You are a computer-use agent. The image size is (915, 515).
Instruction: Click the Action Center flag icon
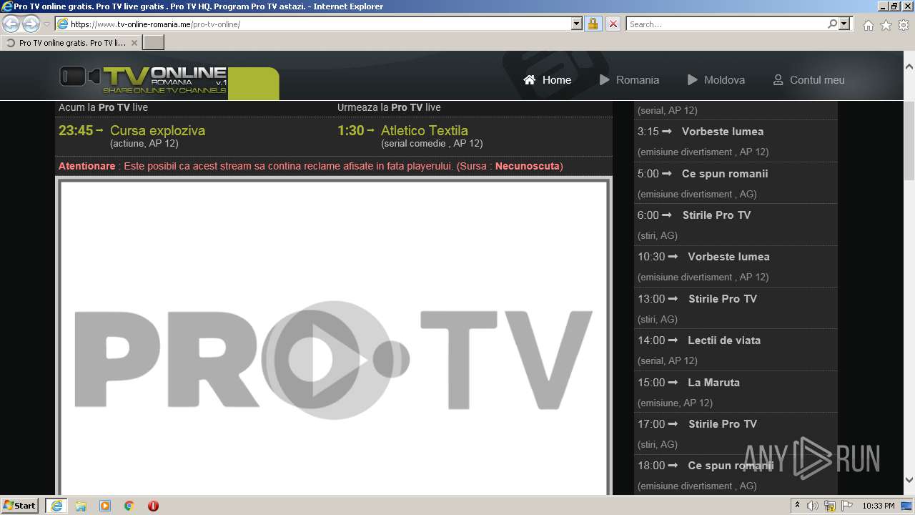click(x=847, y=506)
